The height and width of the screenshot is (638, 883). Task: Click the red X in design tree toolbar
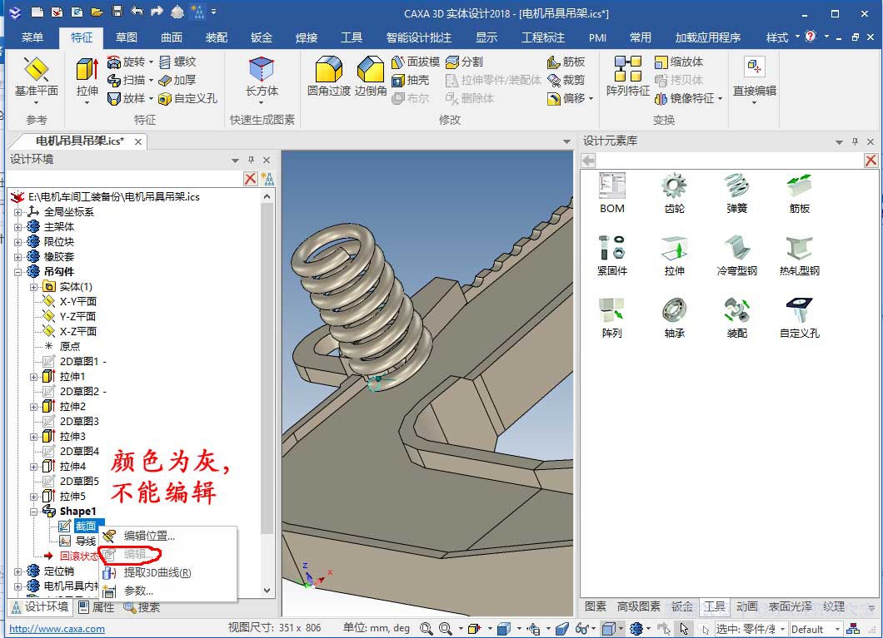coord(251,179)
